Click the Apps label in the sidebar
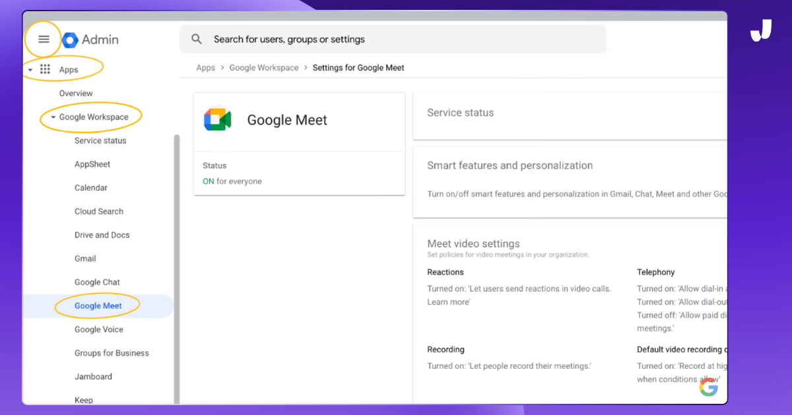 [69, 70]
